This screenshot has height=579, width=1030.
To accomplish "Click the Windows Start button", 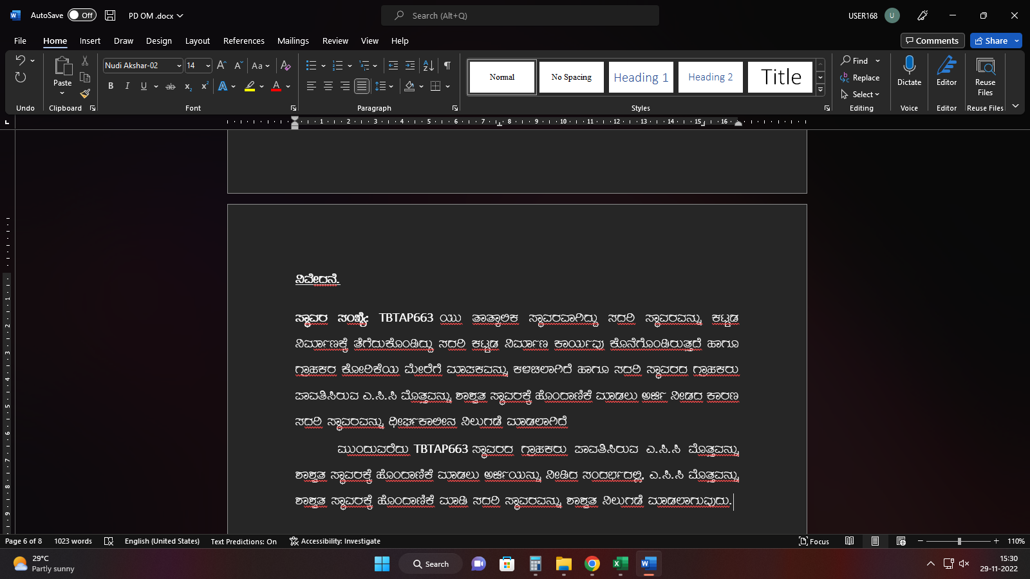I will [382, 564].
